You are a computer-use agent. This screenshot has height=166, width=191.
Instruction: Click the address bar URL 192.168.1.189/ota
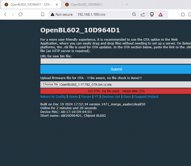pyautogui.click(x=91, y=14)
